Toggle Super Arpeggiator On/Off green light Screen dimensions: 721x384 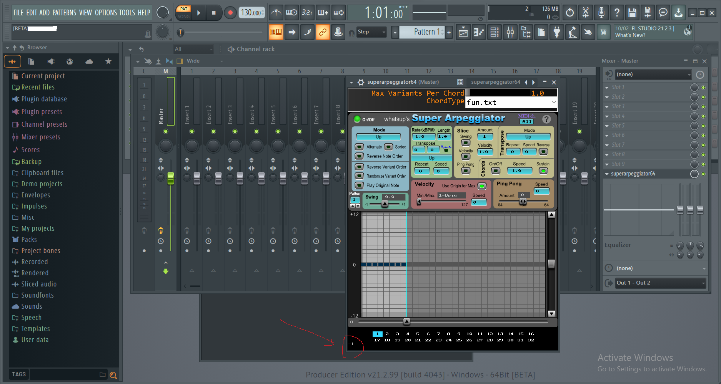[357, 119]
